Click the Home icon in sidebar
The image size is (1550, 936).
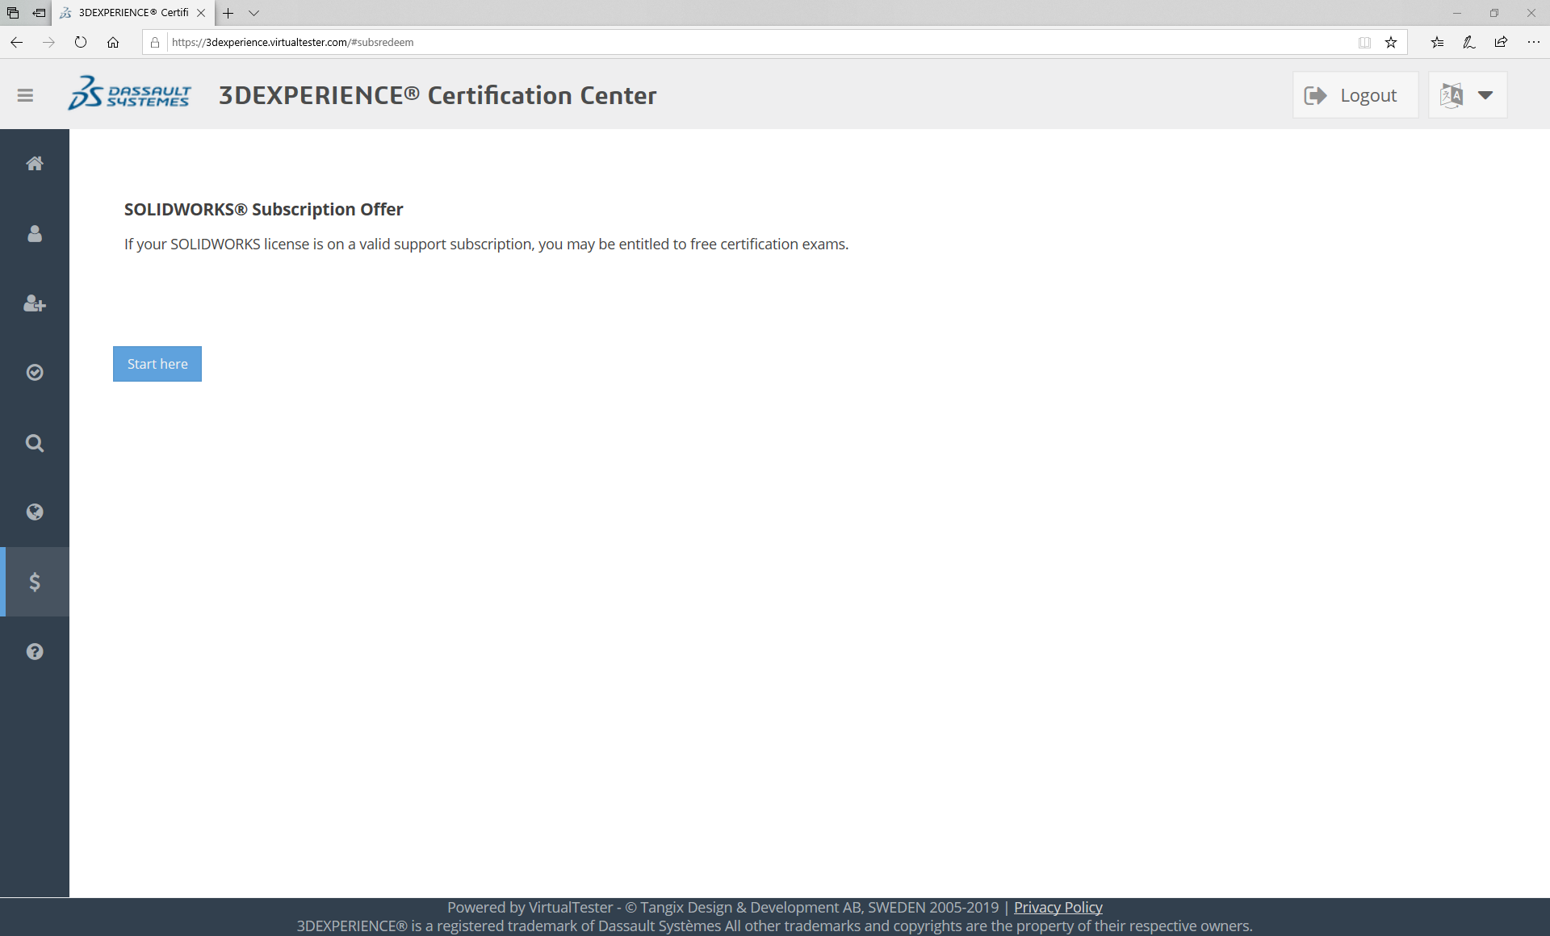[x=34, y=164]
